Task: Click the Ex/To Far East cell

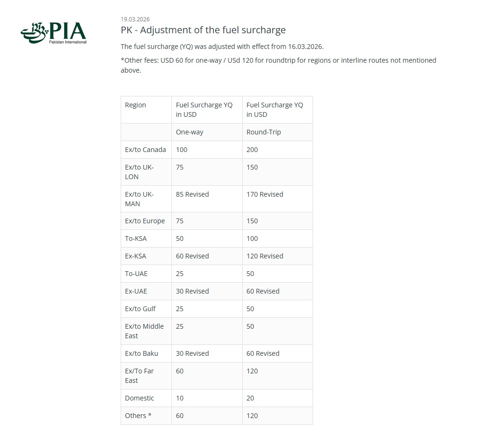Action: coord(139,375)
